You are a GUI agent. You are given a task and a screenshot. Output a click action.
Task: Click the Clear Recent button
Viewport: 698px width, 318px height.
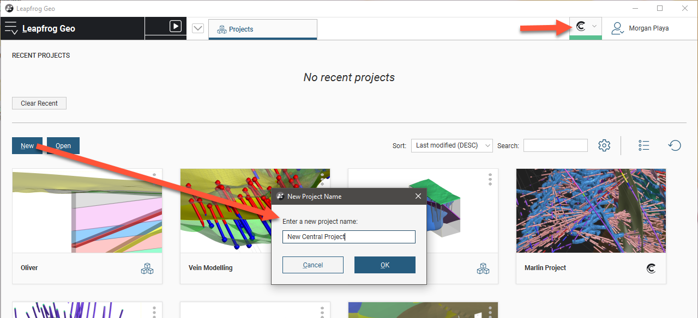click(x=39, y=103)
